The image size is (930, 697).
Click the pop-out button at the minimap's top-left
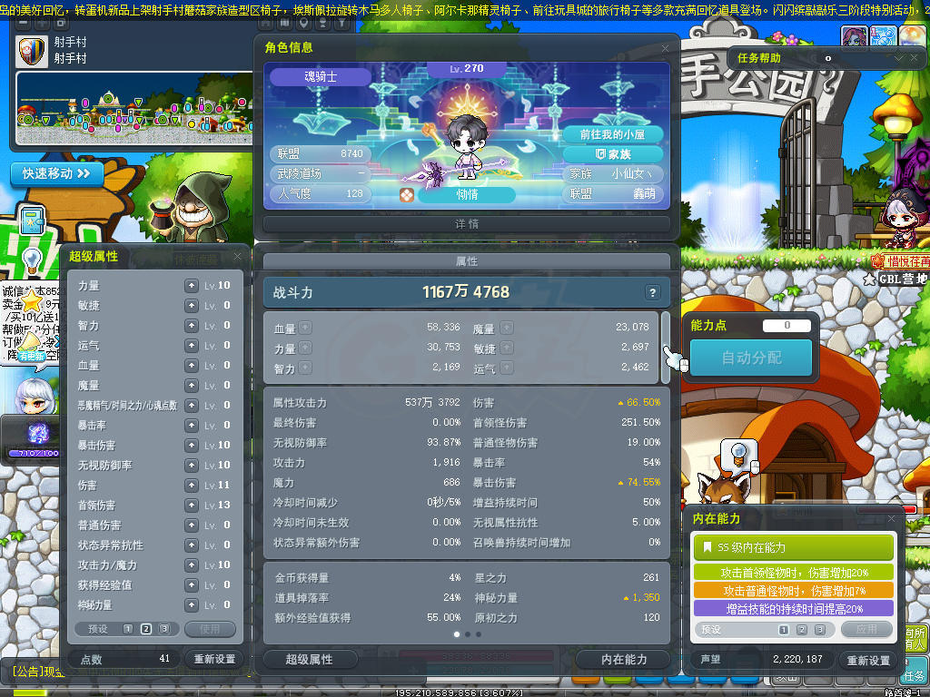point(61,23)
